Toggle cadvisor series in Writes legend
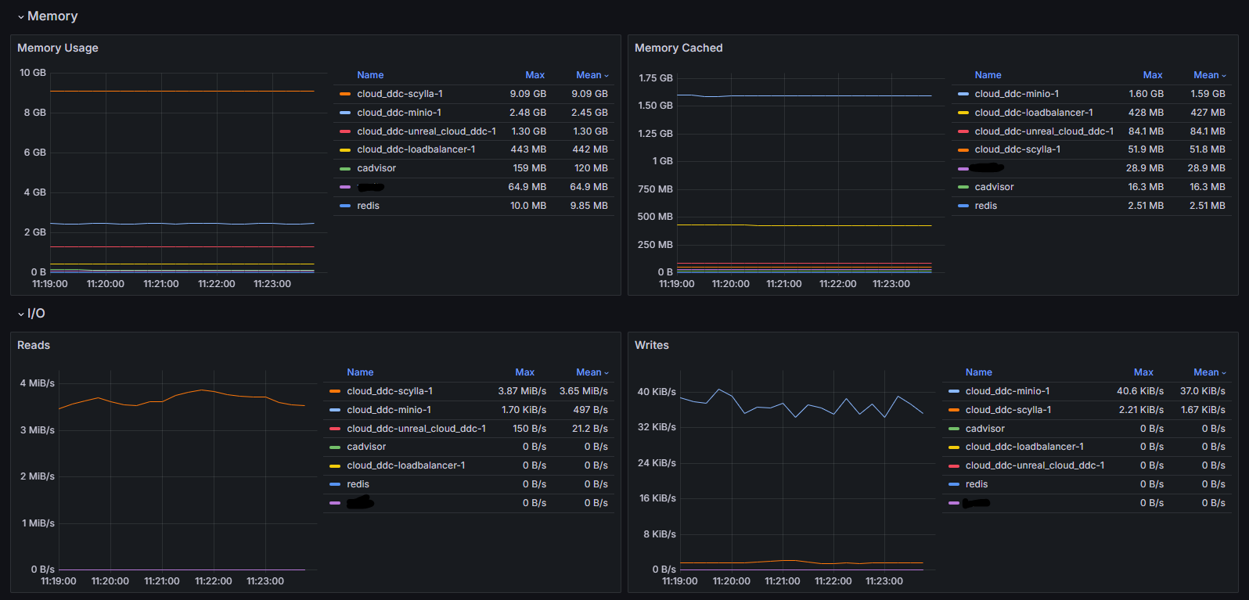Screen dimensions: 1249x600 tap(984, 429)
